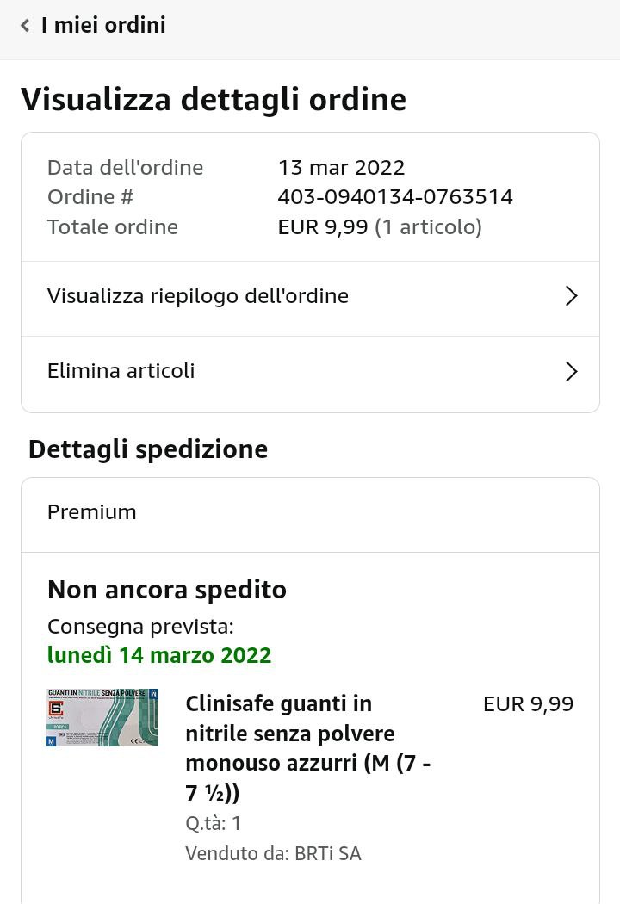This screenshot has height=904, width=620.
Task: Click the green delivery date lunedì 14 marzo 2022
Action: 159,655
